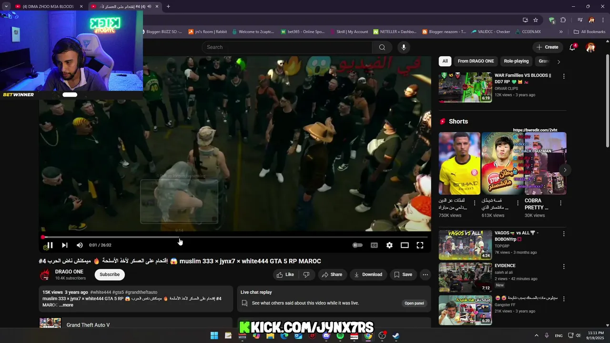Open options for 750K views Short

(x=474, y=203)
